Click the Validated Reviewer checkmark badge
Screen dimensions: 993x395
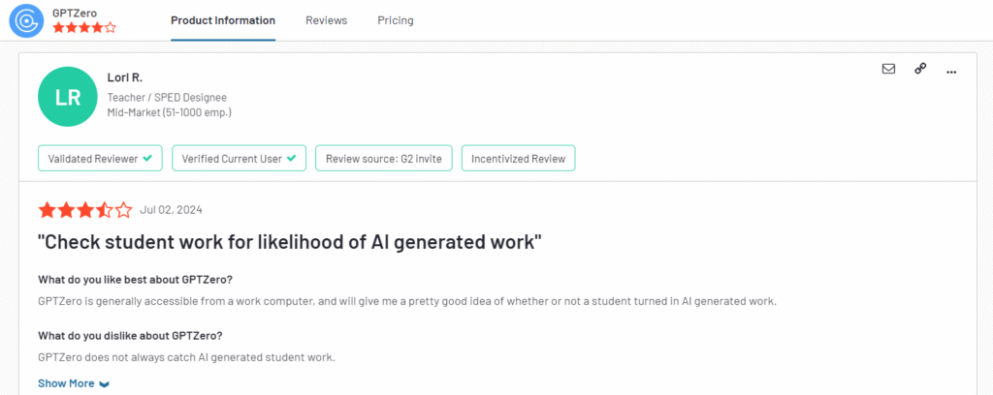tap(100, 158)
